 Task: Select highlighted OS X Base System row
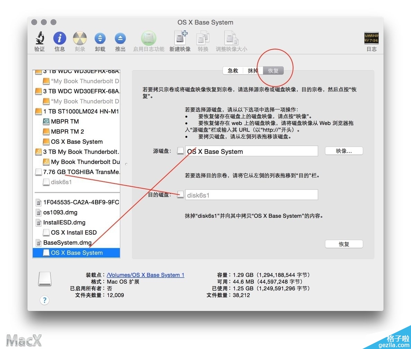pos(76,253)
